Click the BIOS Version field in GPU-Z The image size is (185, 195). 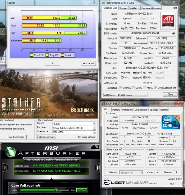click(145, 33)
